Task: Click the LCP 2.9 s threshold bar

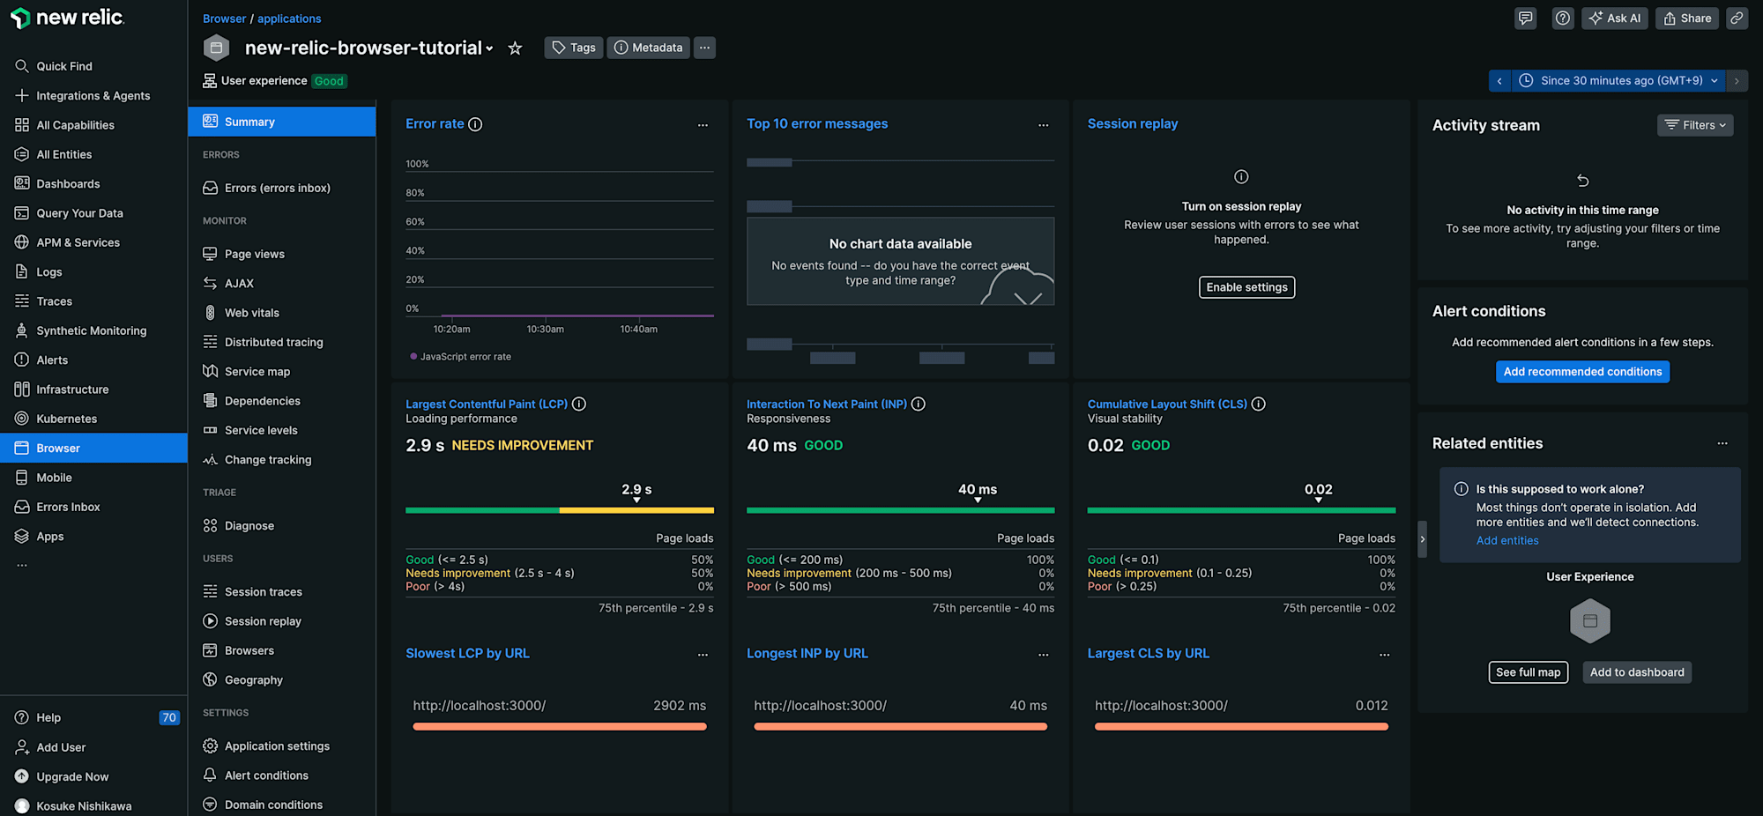Action: [560, 510]
